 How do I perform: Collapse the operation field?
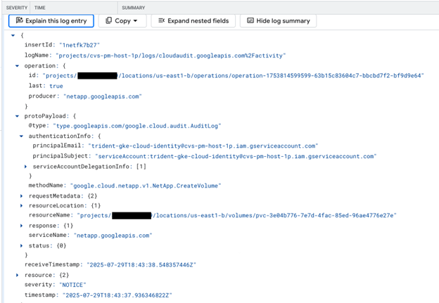(x=17, y=65)
